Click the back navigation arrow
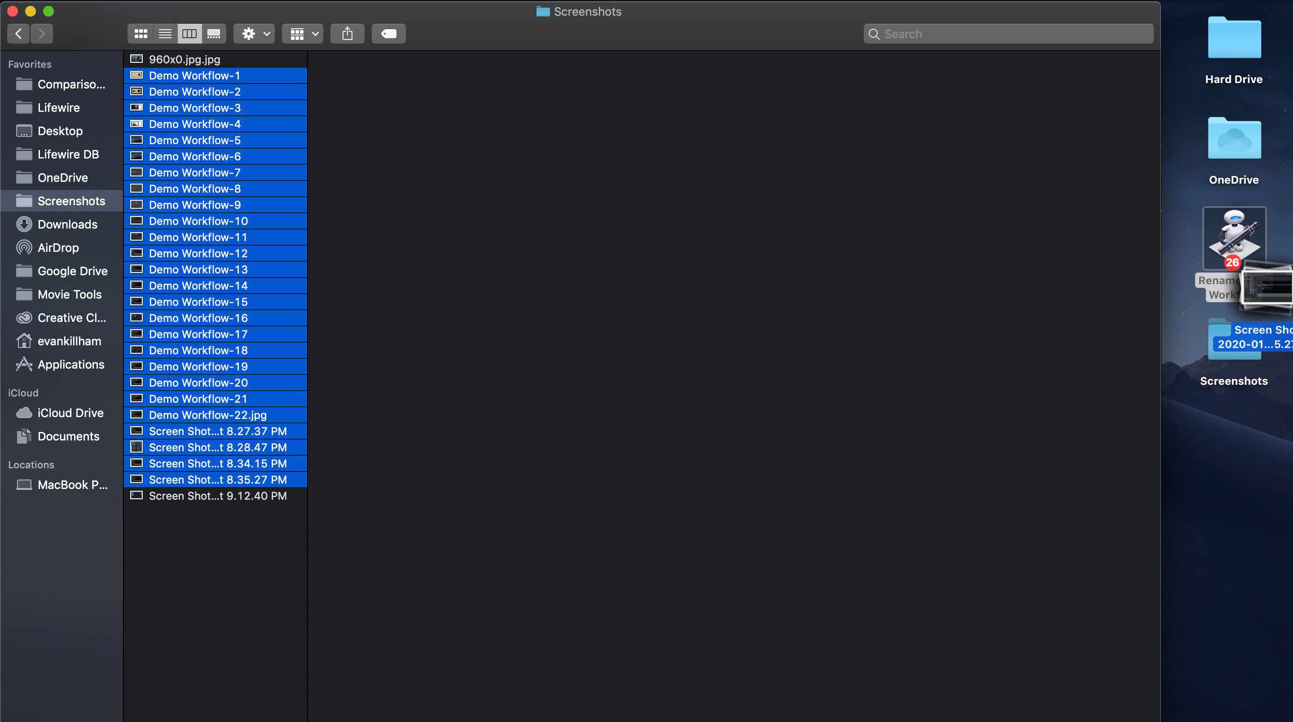The image size is (1293, 722). point(18,34)
